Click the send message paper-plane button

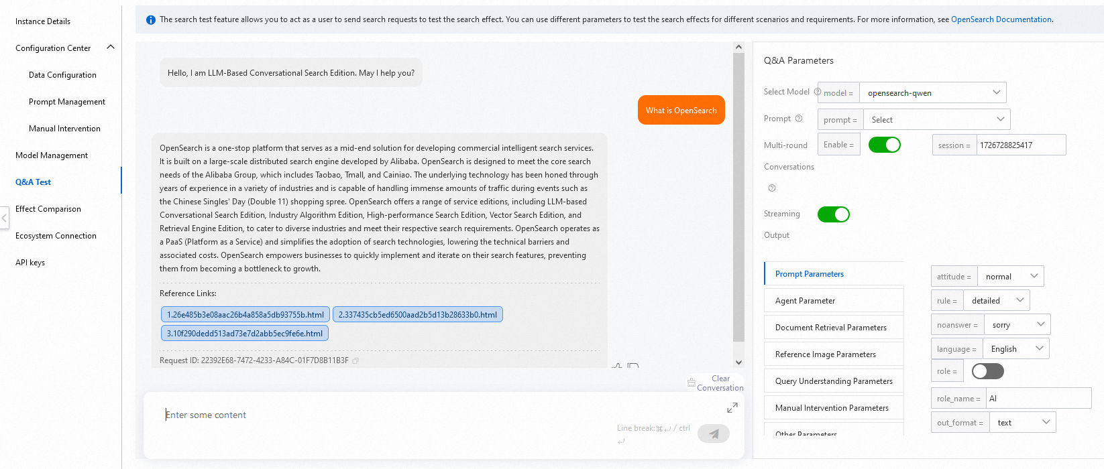[x=714, y=433]
